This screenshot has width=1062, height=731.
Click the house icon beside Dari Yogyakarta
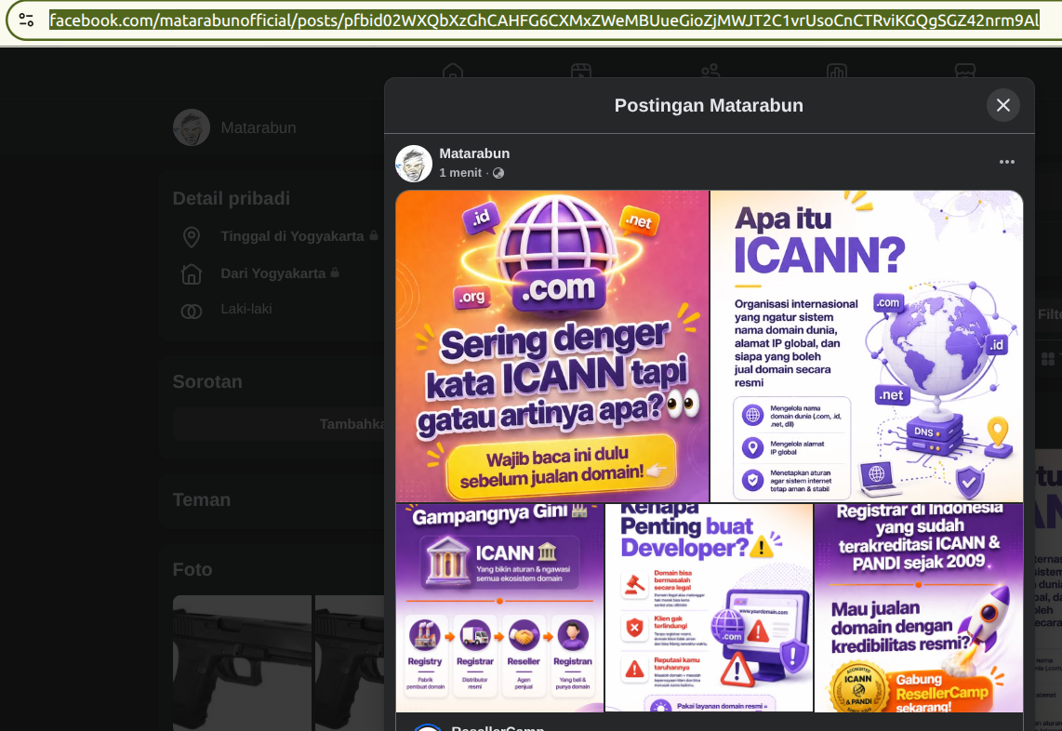coord(192,273)
